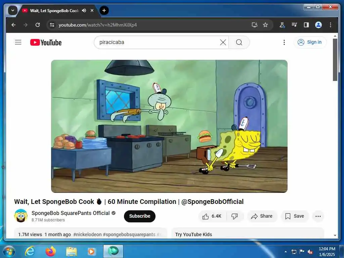Click the scrollbar down arrow
Screen dimensions: 344x258
click(335, 235)
